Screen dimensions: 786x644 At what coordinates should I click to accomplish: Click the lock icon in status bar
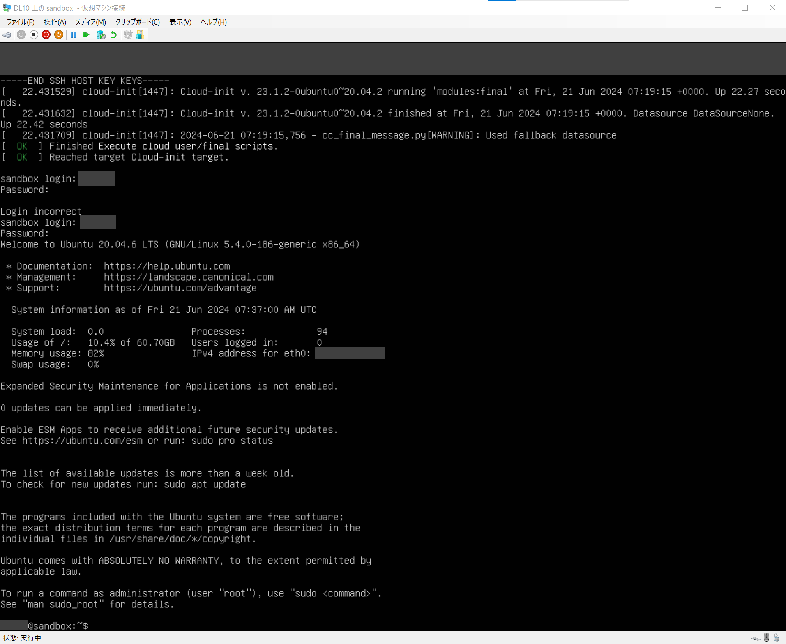point(776,637)
